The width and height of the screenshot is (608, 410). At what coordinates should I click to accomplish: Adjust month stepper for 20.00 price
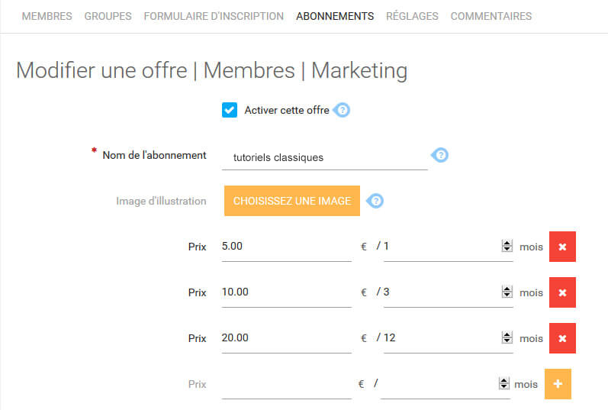[506, 338]
